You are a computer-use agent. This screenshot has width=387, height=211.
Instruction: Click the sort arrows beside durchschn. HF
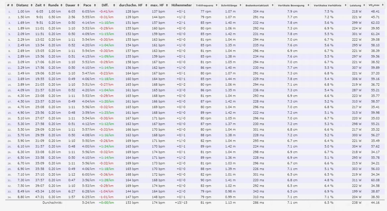point(146,6)
